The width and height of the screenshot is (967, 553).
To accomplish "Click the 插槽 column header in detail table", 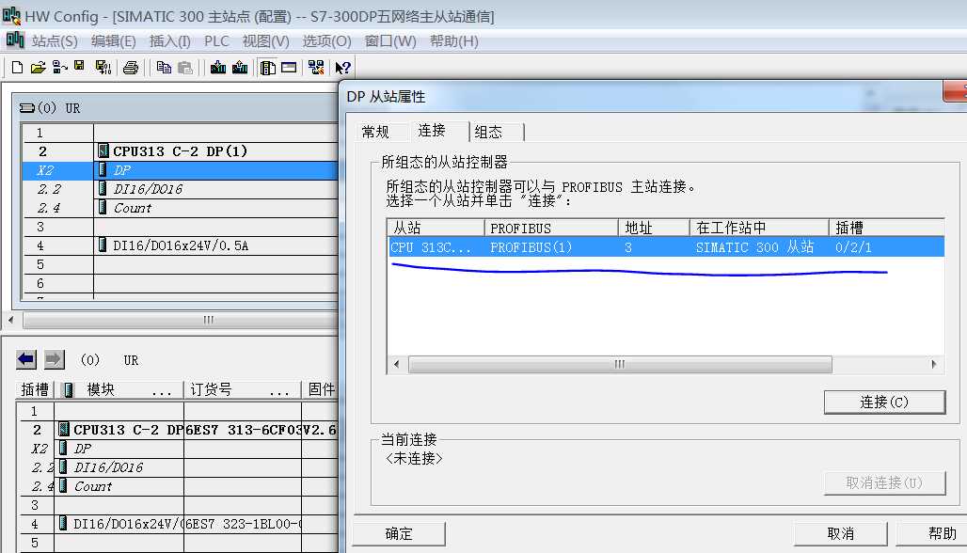I will [x=35, y=389].
